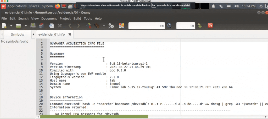Open the Search menu
The width and height of the screenshot is (268, 119).
23,18
